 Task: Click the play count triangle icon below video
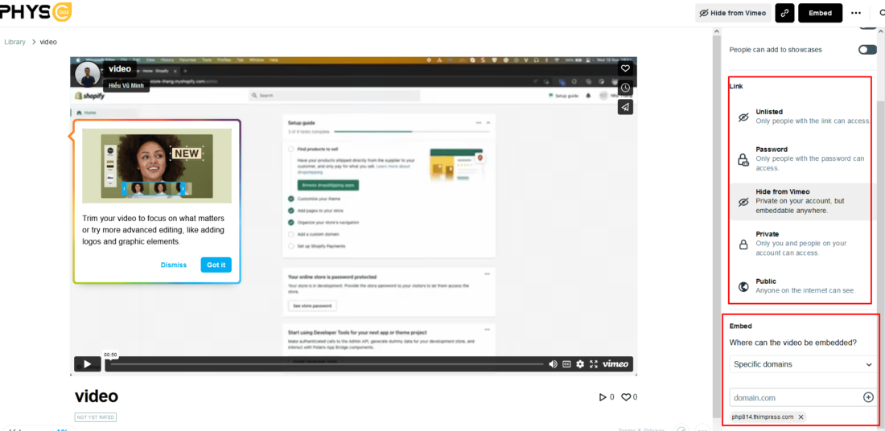click(603, 397)
